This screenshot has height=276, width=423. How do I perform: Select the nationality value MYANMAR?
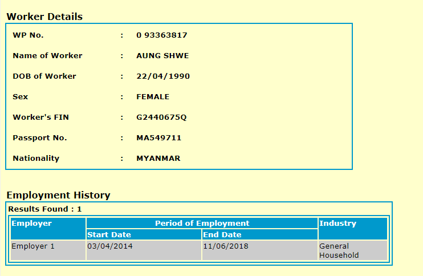158,159
